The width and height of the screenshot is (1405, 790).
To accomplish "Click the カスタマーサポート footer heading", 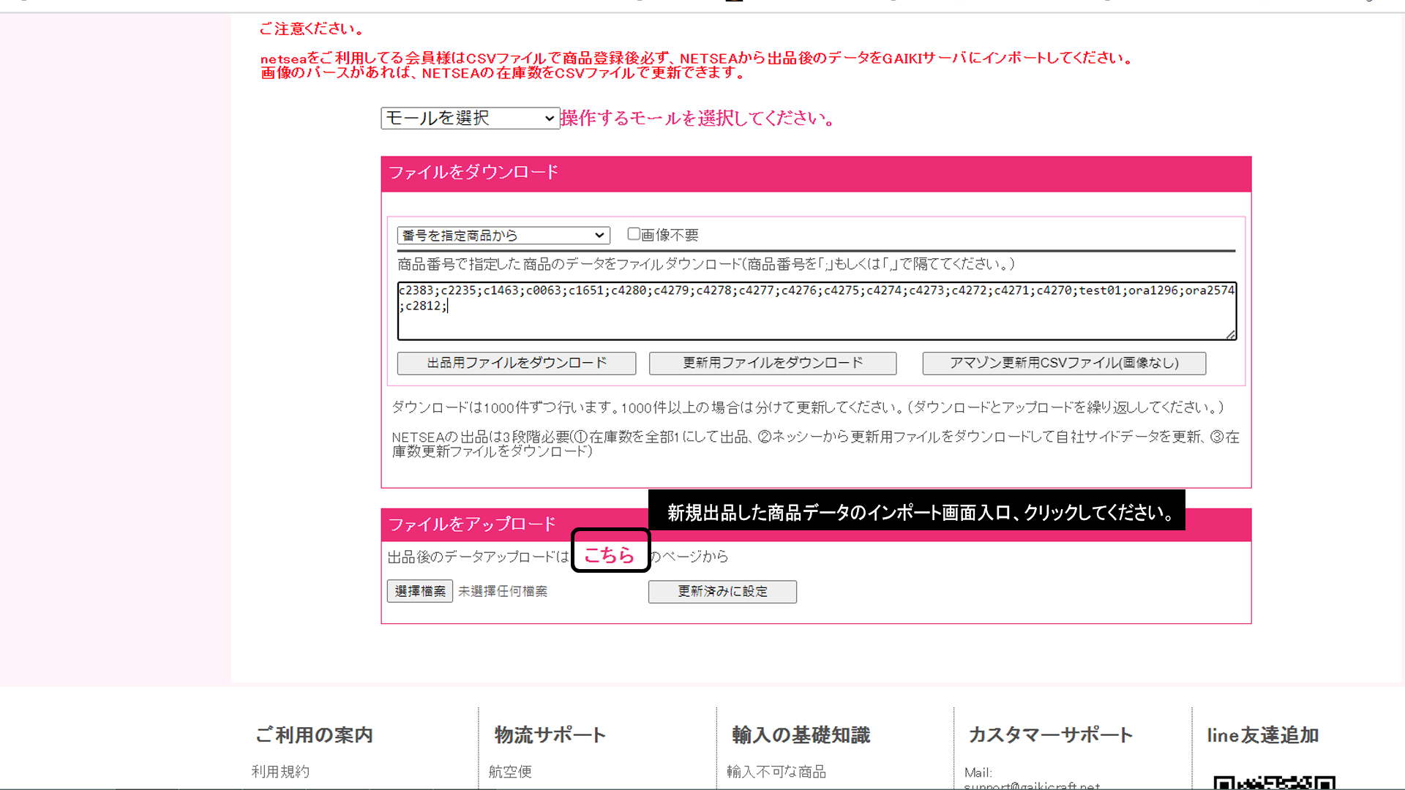I will [1051, 735].
